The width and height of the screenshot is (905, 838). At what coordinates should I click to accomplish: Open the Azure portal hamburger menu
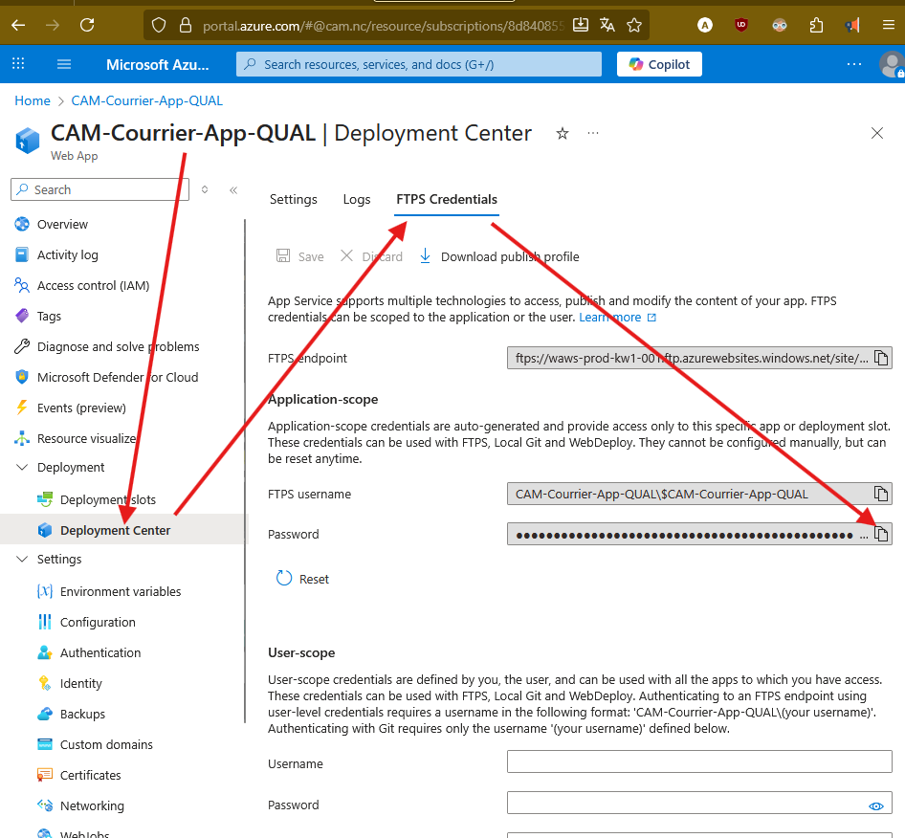[64, 64]
